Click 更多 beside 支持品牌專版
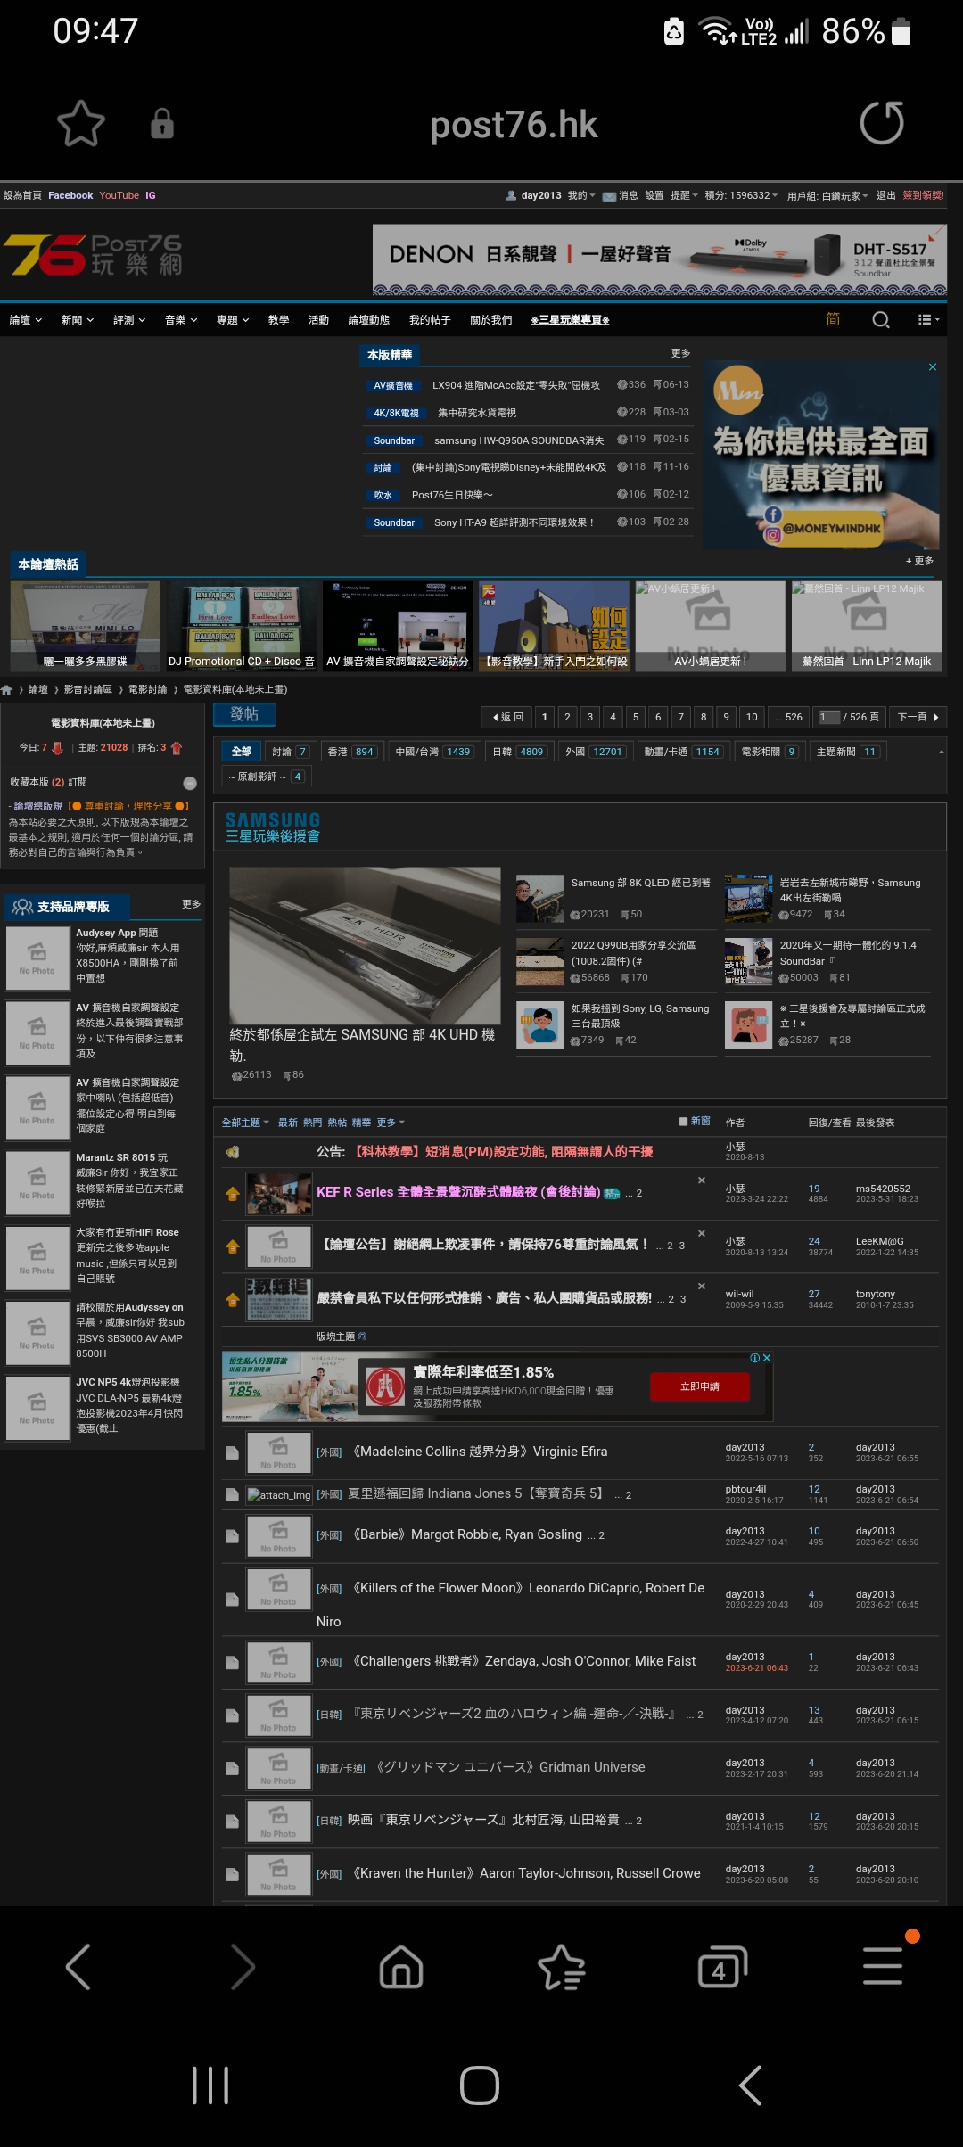 [192, 904]
